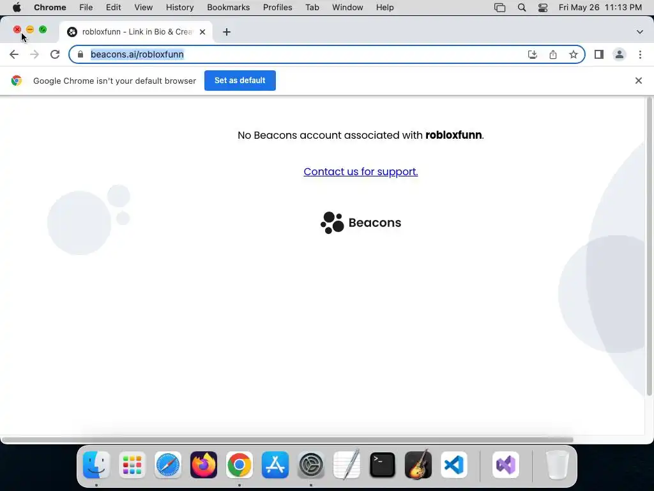View site info via the lock icon
This screenshot has width=654, height=491.
coord(80,54)
